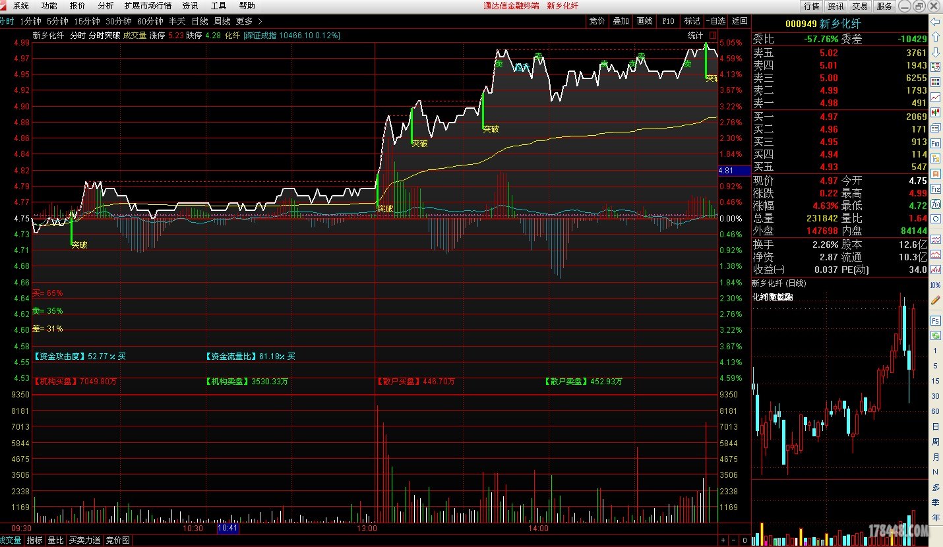Open the 分析 menu
This screenshot has height=547, width=943.
106,6
